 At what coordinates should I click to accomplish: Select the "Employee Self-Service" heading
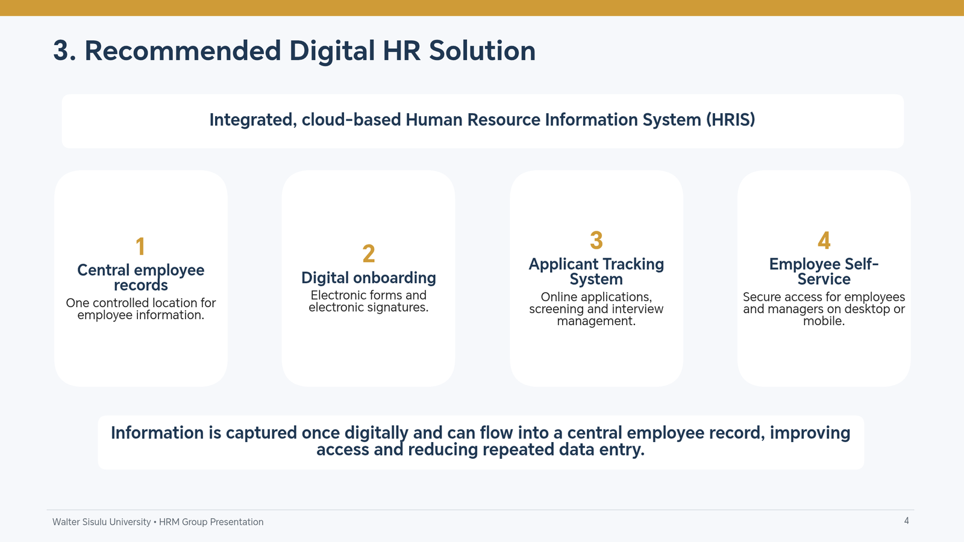pos(824,272)
